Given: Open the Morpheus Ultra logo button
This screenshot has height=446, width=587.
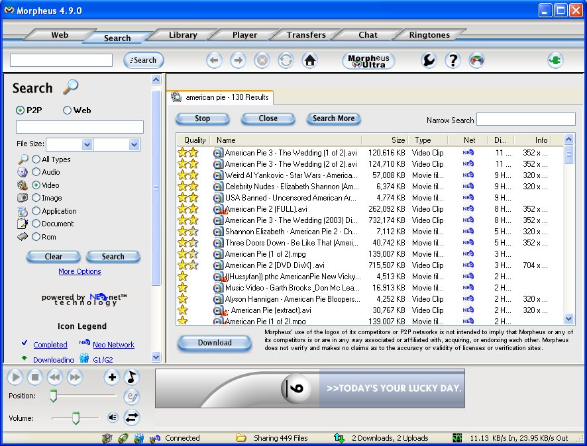Looking at the screenshot, I should (x=368, y=61).
